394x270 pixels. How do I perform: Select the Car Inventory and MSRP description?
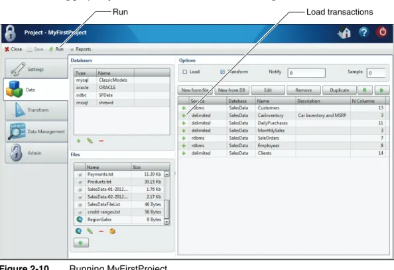click(322, 115)
